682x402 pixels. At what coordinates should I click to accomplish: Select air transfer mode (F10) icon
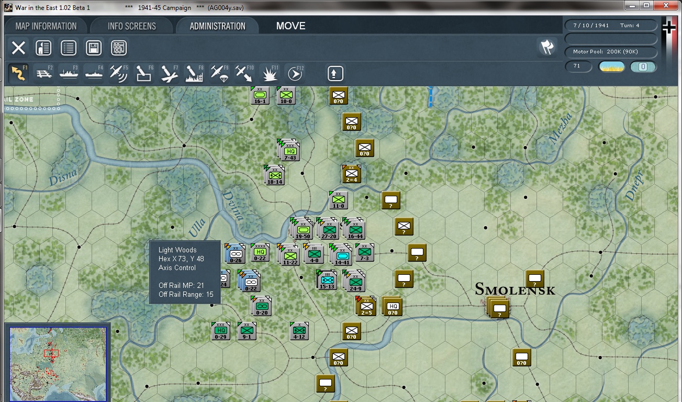pyautogui.click(x=244, y=73)
